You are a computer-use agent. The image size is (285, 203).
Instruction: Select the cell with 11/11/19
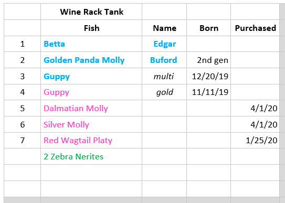click(209, 92)
